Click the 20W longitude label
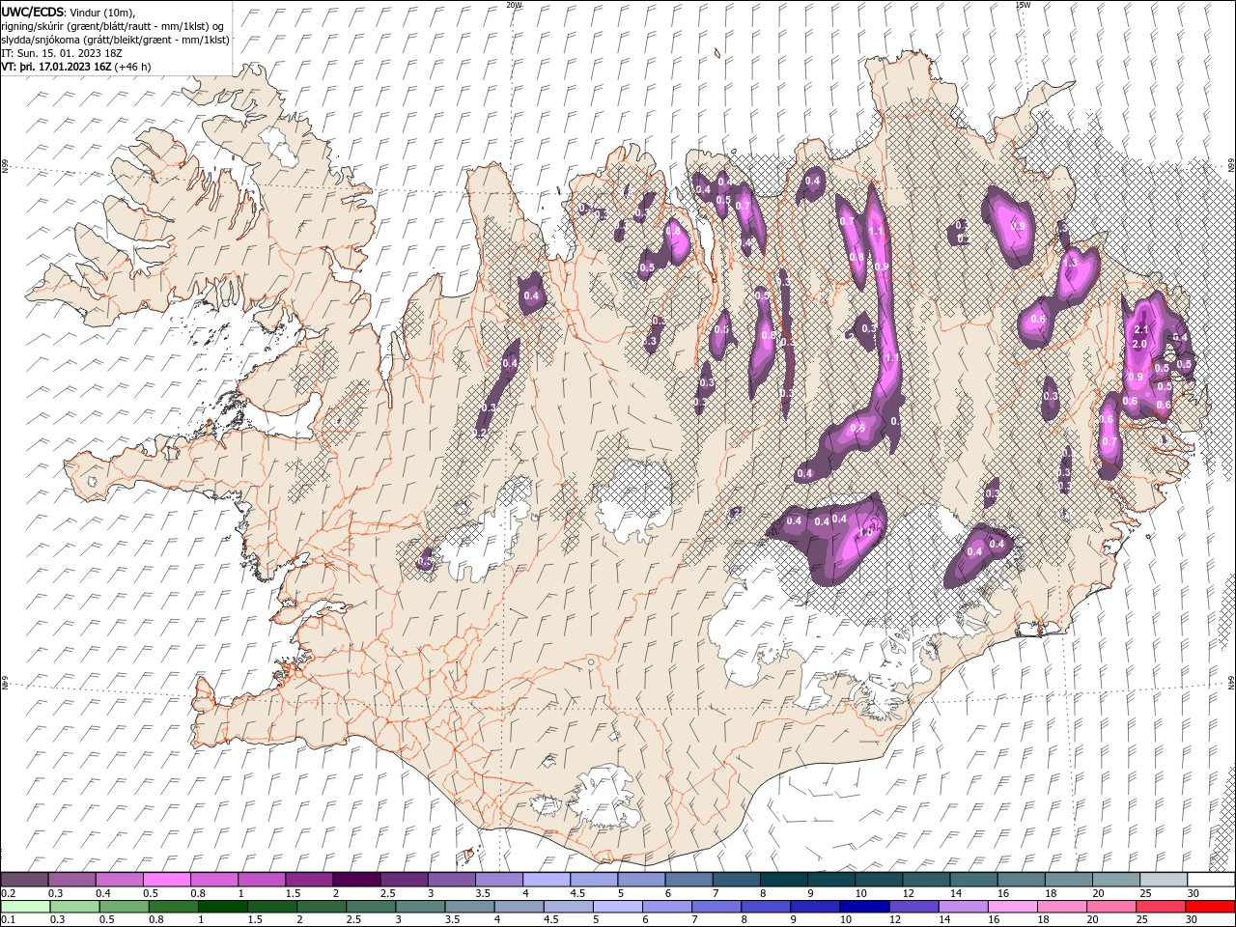This screenshot has width=1236, height=927. tap(514, 5)
